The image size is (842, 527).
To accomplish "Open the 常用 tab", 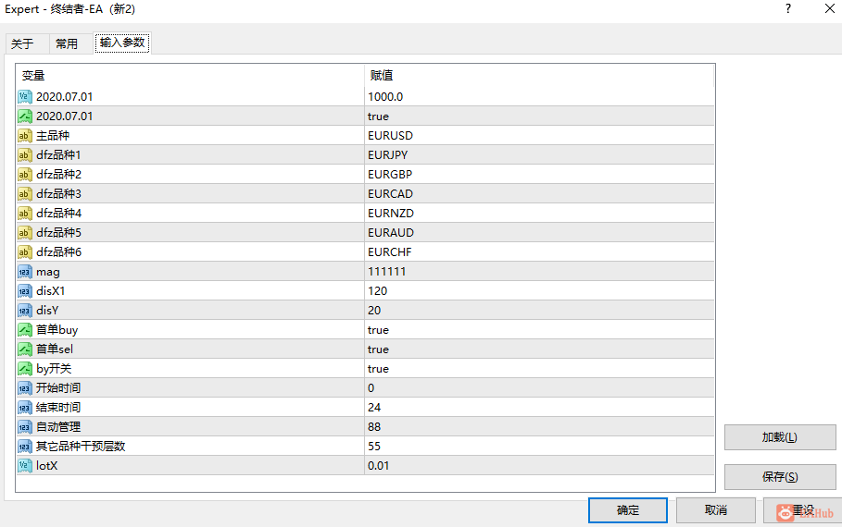I will click(x=67, y=44).
